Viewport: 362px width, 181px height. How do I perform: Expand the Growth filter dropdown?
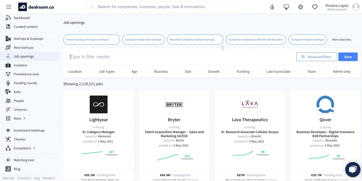pos(216,71)
